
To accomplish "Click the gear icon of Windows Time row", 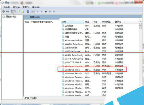I will [x=63, y=70].
